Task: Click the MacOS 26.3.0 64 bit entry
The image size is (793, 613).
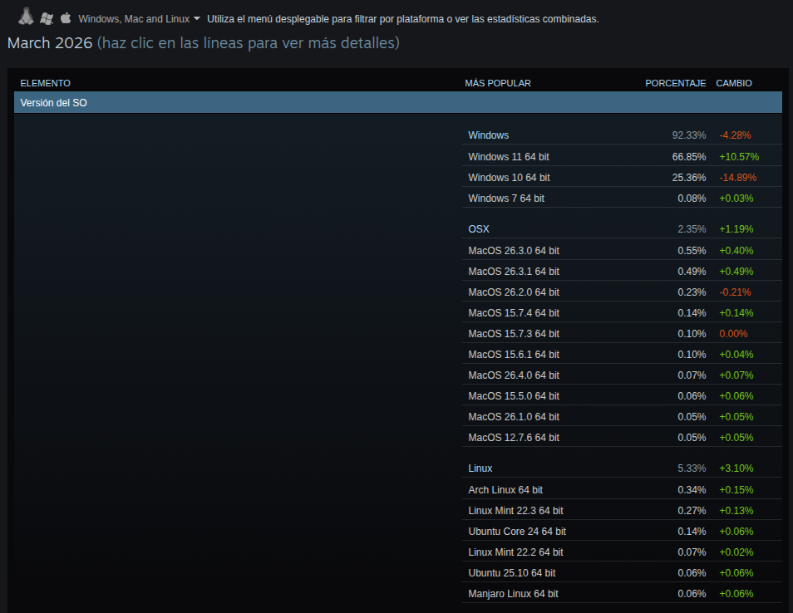Action: [x=514, y=250]
